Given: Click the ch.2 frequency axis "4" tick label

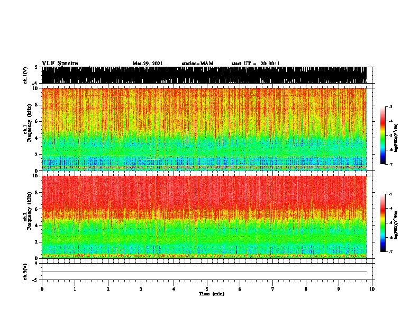Looking at the screenshot, I should click(37, 226).
